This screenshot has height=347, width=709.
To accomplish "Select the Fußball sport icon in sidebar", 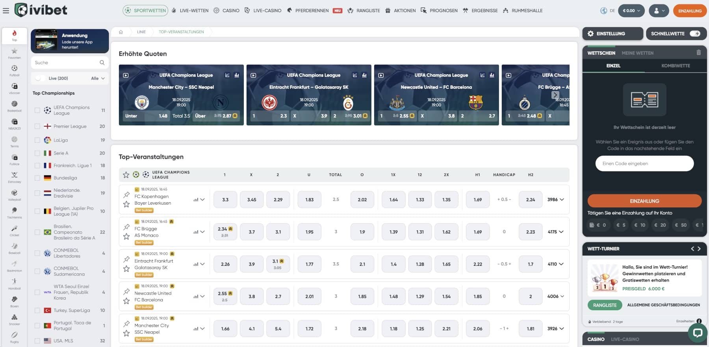I will (x=15, y=71).
